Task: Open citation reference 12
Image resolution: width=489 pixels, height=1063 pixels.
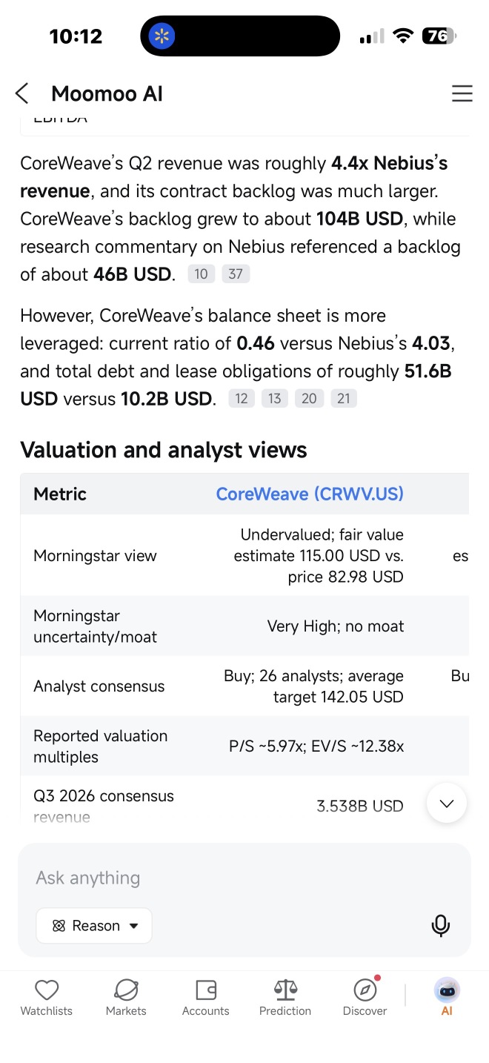Action: (x=242, y=399)
